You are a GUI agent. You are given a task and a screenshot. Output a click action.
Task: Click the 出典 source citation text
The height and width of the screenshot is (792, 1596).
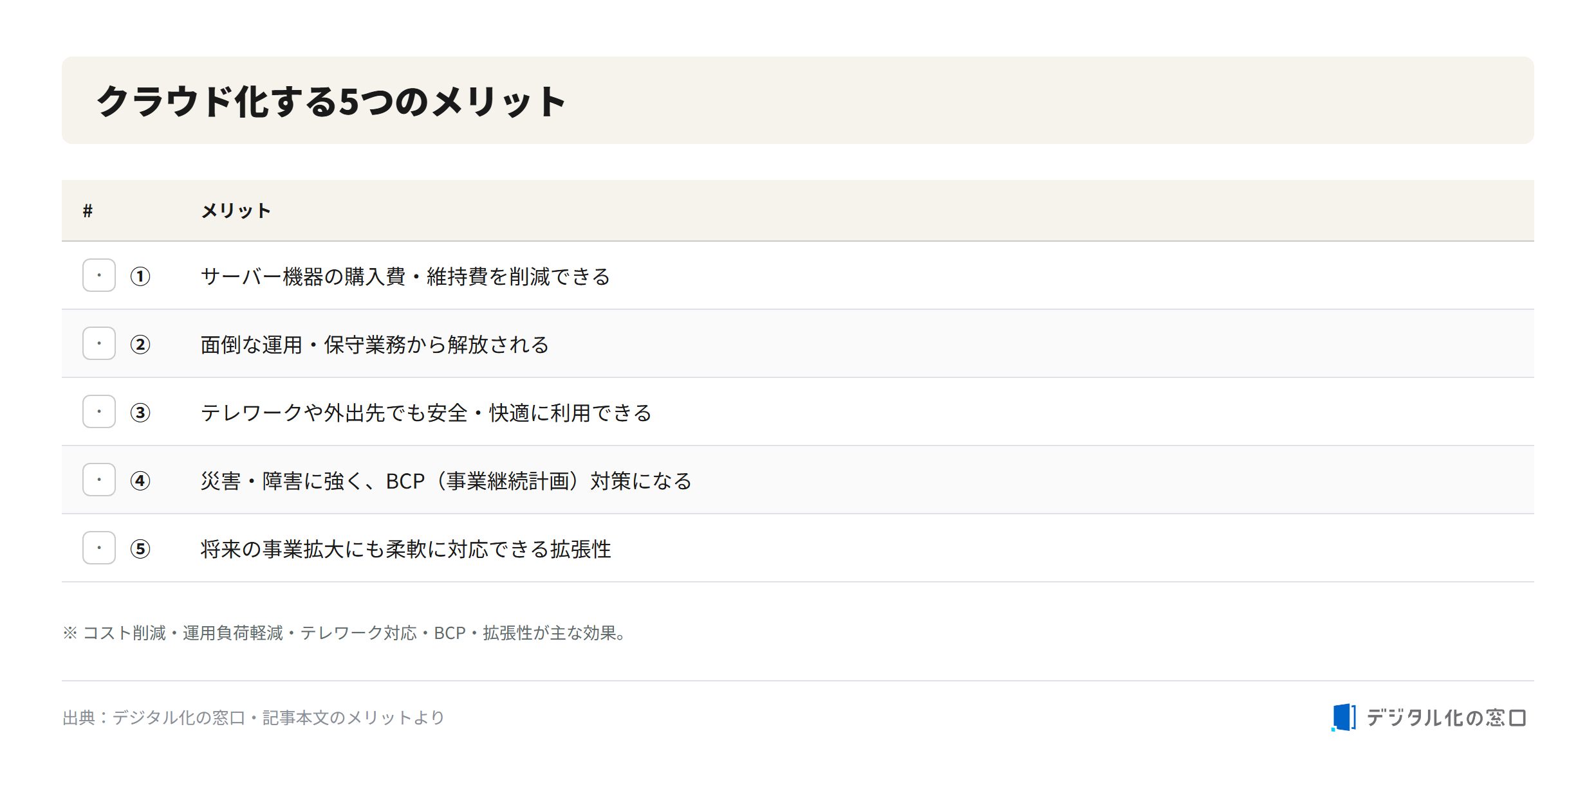(x=254, y=717)
